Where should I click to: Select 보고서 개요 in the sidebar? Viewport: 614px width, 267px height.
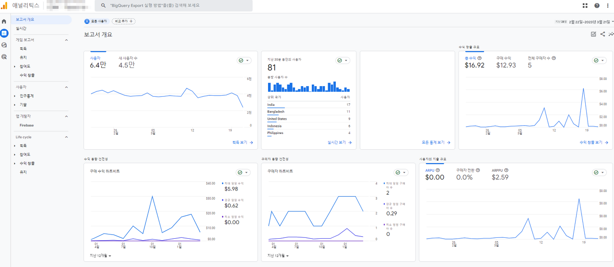tap(41, 20)
